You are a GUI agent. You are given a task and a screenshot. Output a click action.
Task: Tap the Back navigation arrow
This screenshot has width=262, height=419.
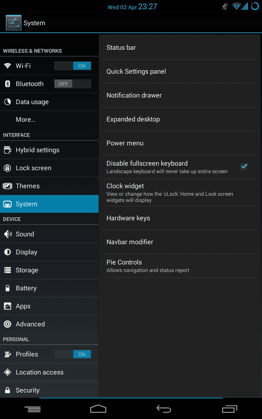pos(164,409)
